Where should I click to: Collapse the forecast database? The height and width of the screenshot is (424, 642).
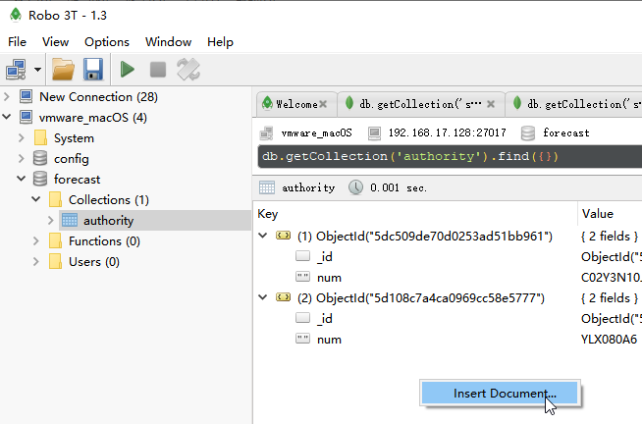pos(22,179)
